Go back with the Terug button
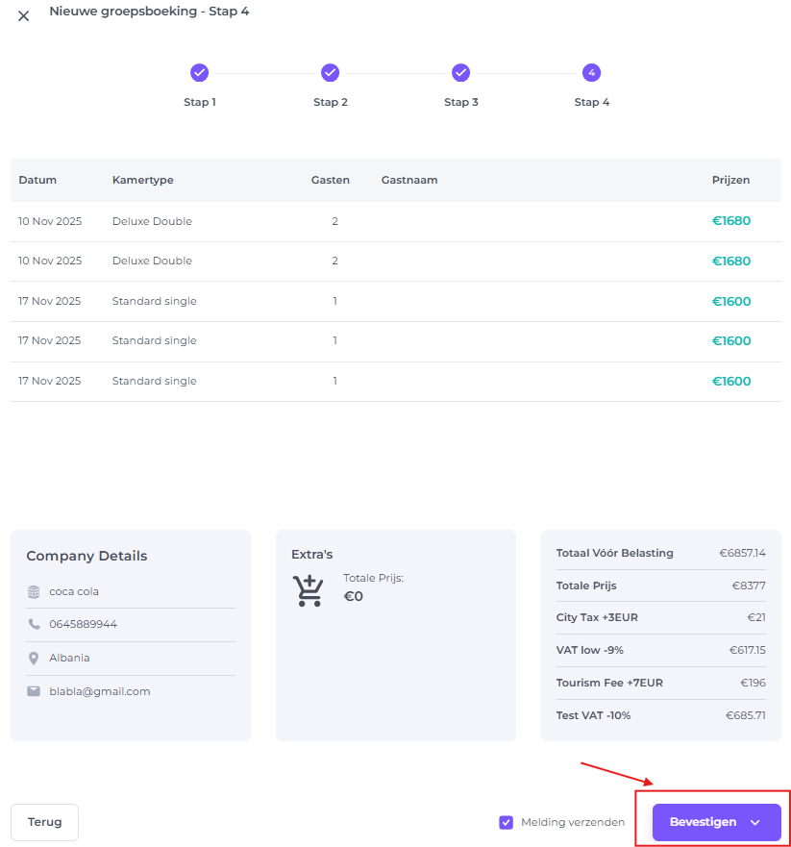Image resolution: width=791 pixels, height=847 pixels. (44, 822)
